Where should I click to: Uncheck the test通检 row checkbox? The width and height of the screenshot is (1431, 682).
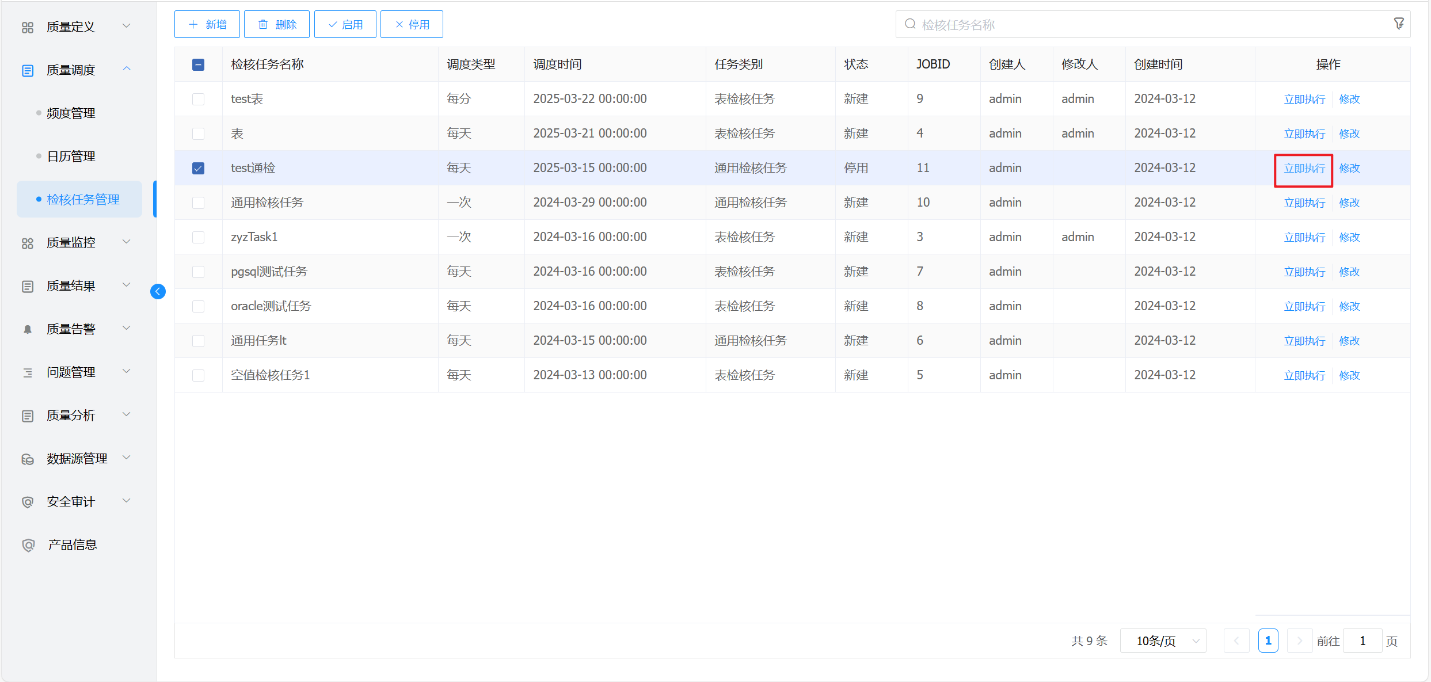pos(198,168)
